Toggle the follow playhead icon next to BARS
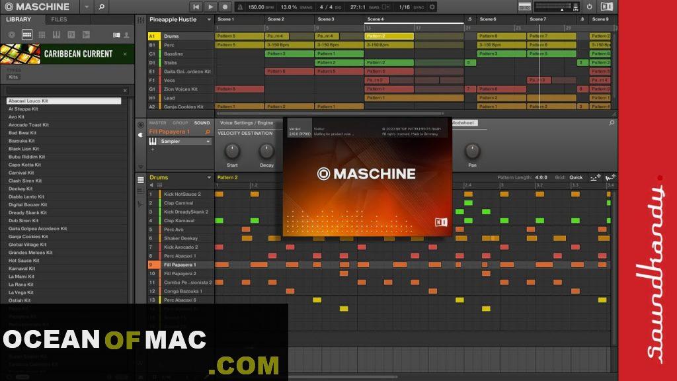Viewport: 677px width, 381px height. tap(386, 7)
